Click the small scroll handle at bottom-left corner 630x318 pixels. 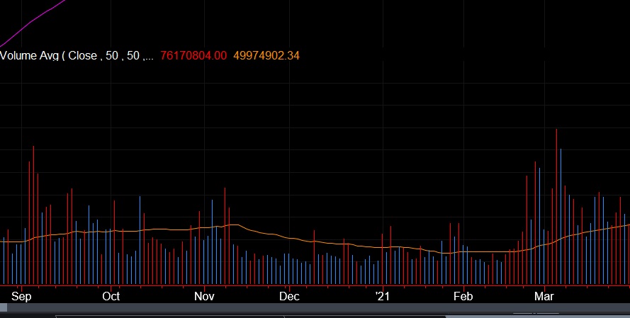[x=4, y=307]
